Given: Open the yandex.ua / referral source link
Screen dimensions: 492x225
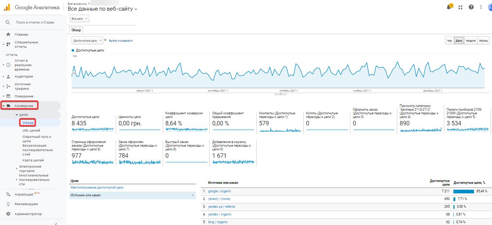Looking at the screenshot, I should (x=221, y=207).
